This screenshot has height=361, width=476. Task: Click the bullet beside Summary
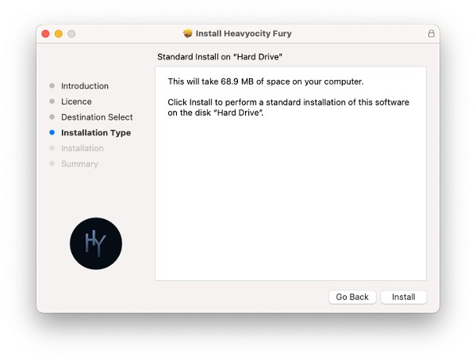point(52,164)
